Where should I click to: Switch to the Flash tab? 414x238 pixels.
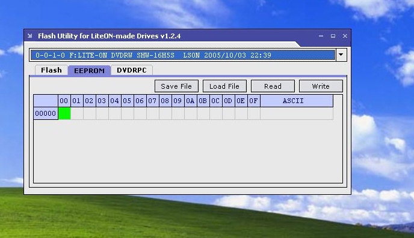51,70
